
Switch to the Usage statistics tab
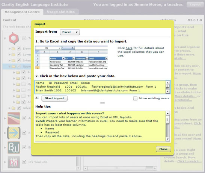[x=61, y=12]
